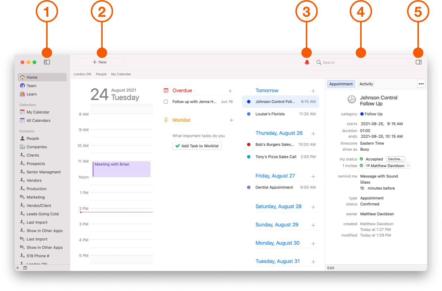Viewport: 442px width, 291px height.
Task: Toggle the left sidebar visibility icon
Action: [47, 62]
